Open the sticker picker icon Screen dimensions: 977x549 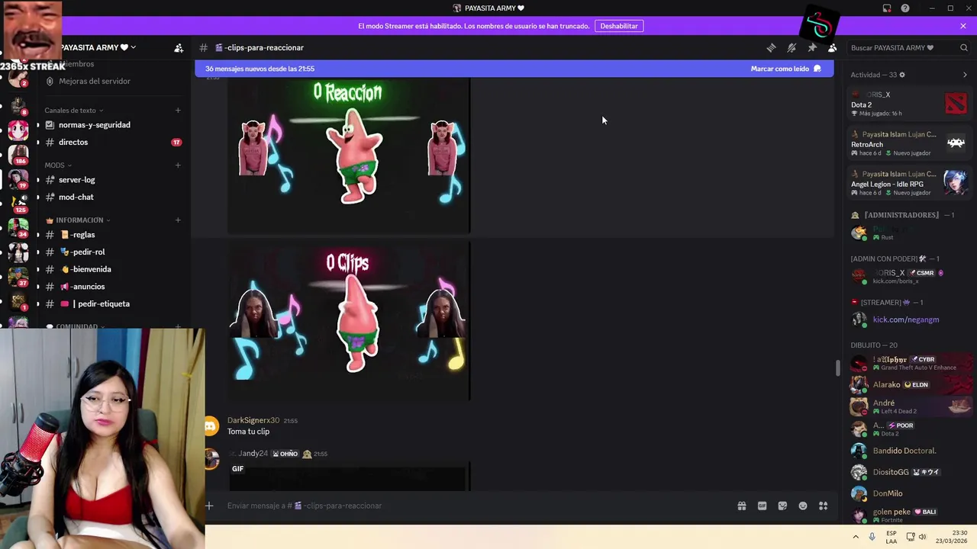782,506
